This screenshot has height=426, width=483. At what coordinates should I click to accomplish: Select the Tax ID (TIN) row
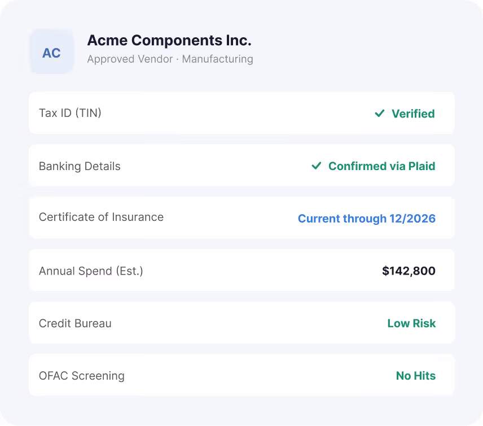click(242, 113)
